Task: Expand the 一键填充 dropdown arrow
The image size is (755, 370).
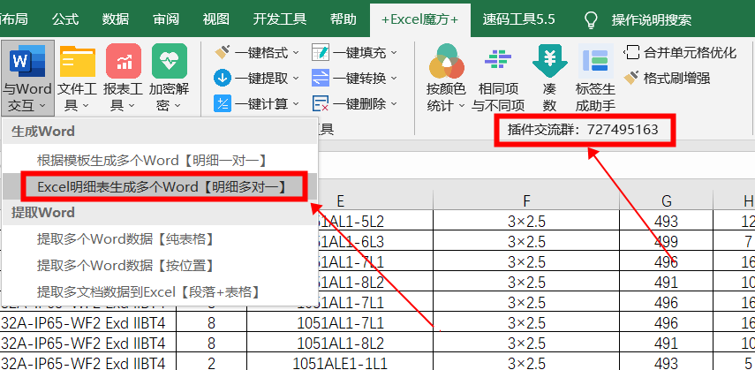Action: tap(394, 52)
